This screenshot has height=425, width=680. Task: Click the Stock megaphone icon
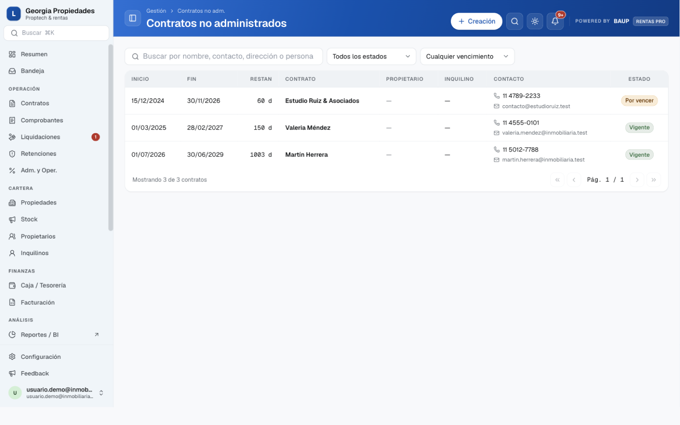point(12,220)
